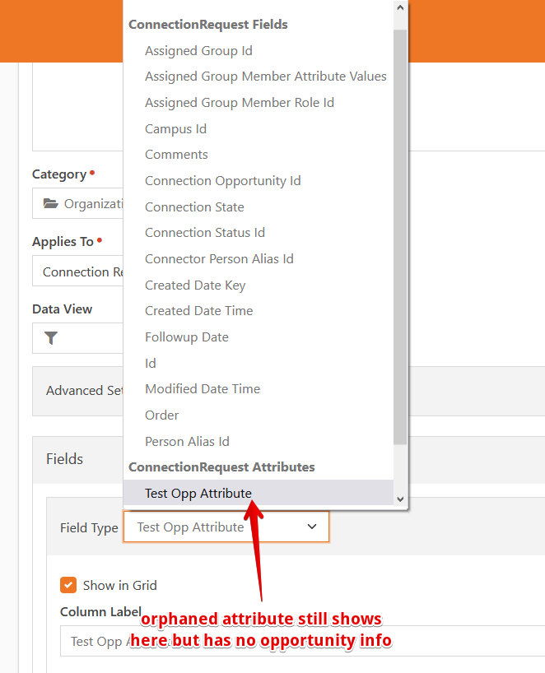
Task: Choose 'Connection Status Id' in the list
Action: pos(259,233)
